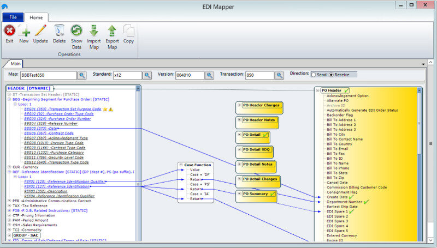Screen dimensions: 437x248
Task: Create a new map with New icon
Action: 24,32
